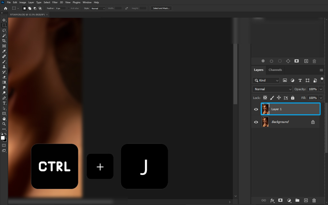Select the Zoom tool
This screenshot has height=205, width=328.
pos(4,124)
